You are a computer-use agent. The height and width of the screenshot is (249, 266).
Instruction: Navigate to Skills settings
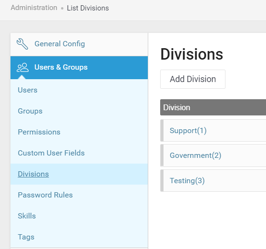point(27,216)
